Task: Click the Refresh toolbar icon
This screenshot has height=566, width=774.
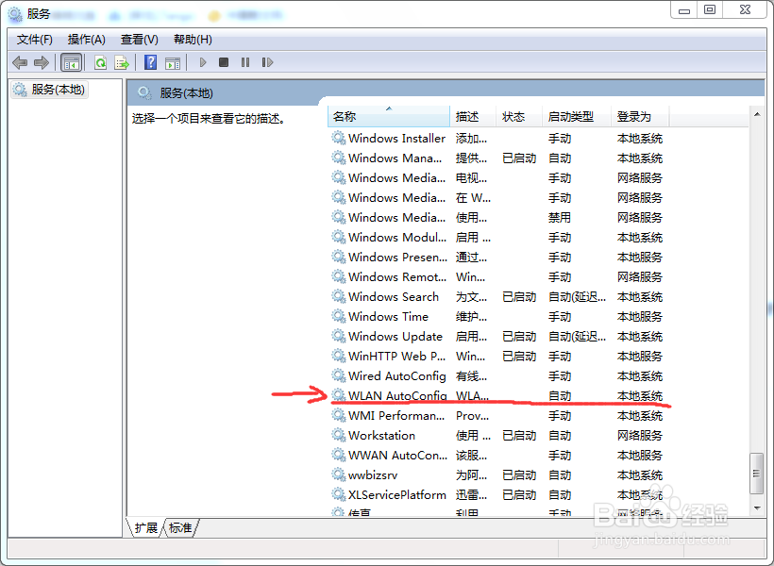Action: pos(101,62)
